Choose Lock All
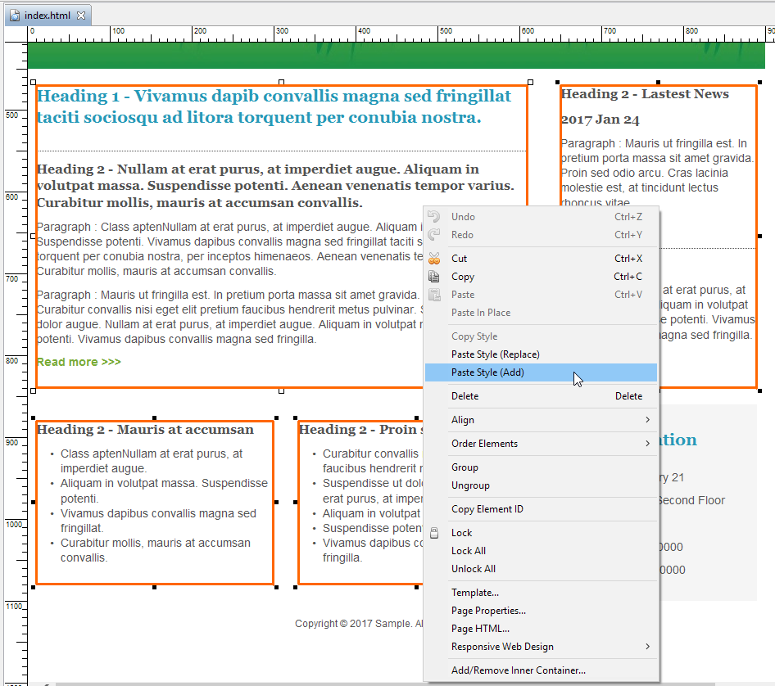 click(542, 551)
